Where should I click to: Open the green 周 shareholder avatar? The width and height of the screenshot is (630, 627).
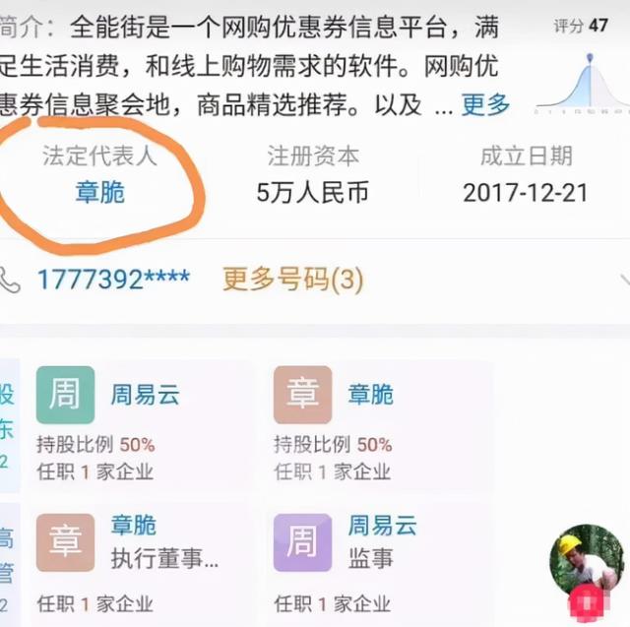point(66,395)
